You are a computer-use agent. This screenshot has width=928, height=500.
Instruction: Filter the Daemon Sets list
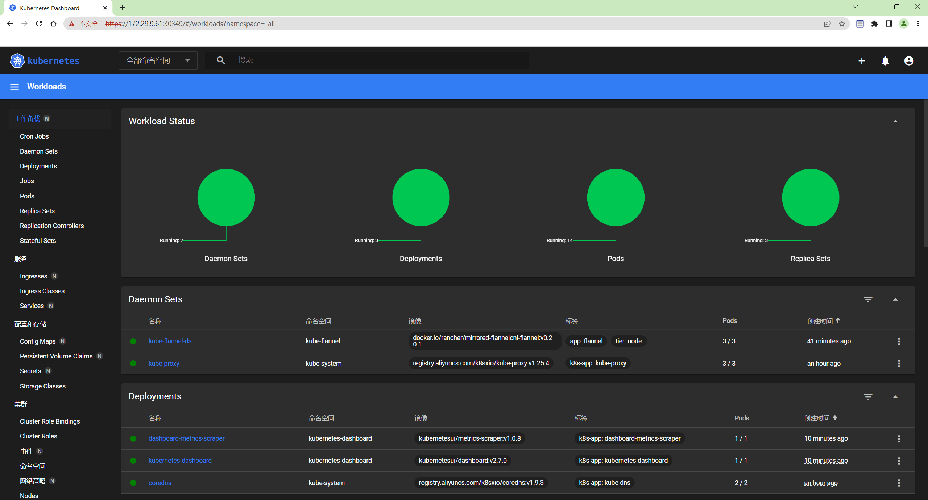(868, 299)
